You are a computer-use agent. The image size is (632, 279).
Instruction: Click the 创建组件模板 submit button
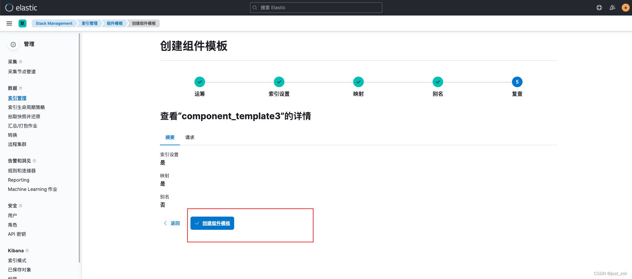(x=212, y=223)
